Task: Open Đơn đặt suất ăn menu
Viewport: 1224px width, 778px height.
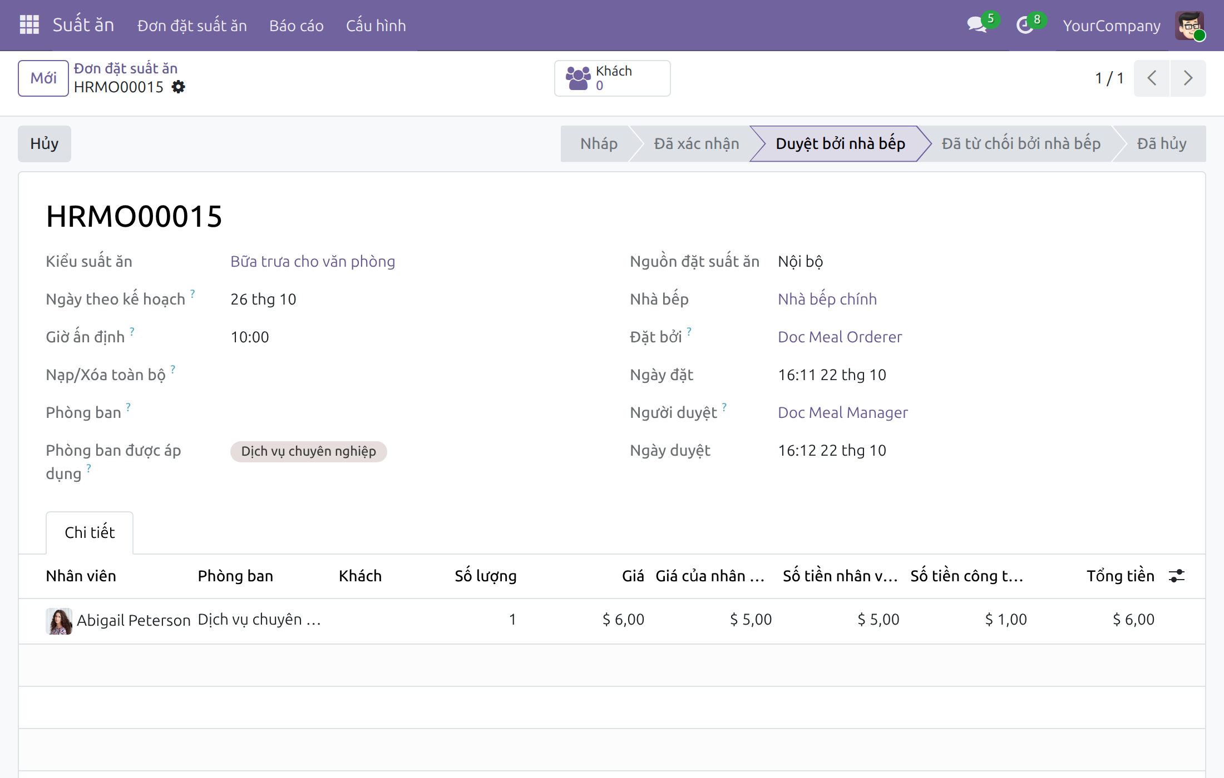Action: [192, 26]
